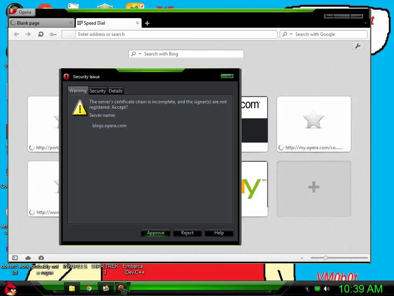Click the 10:39 AM clock

[361, 289]
